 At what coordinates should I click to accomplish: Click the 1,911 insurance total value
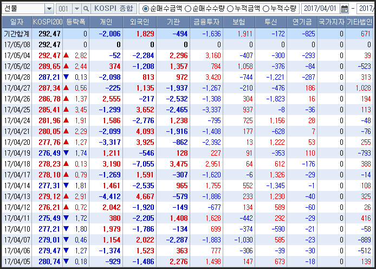[245, 34]
